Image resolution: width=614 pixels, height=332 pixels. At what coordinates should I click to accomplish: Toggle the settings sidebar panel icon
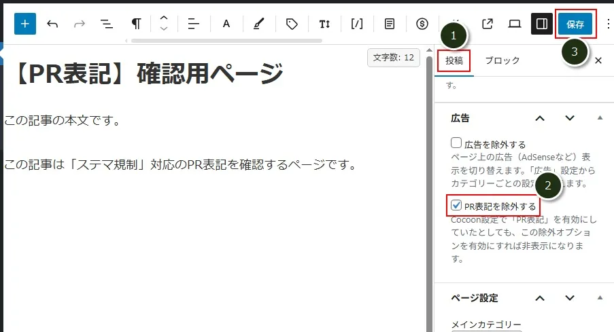coord(542,24)
